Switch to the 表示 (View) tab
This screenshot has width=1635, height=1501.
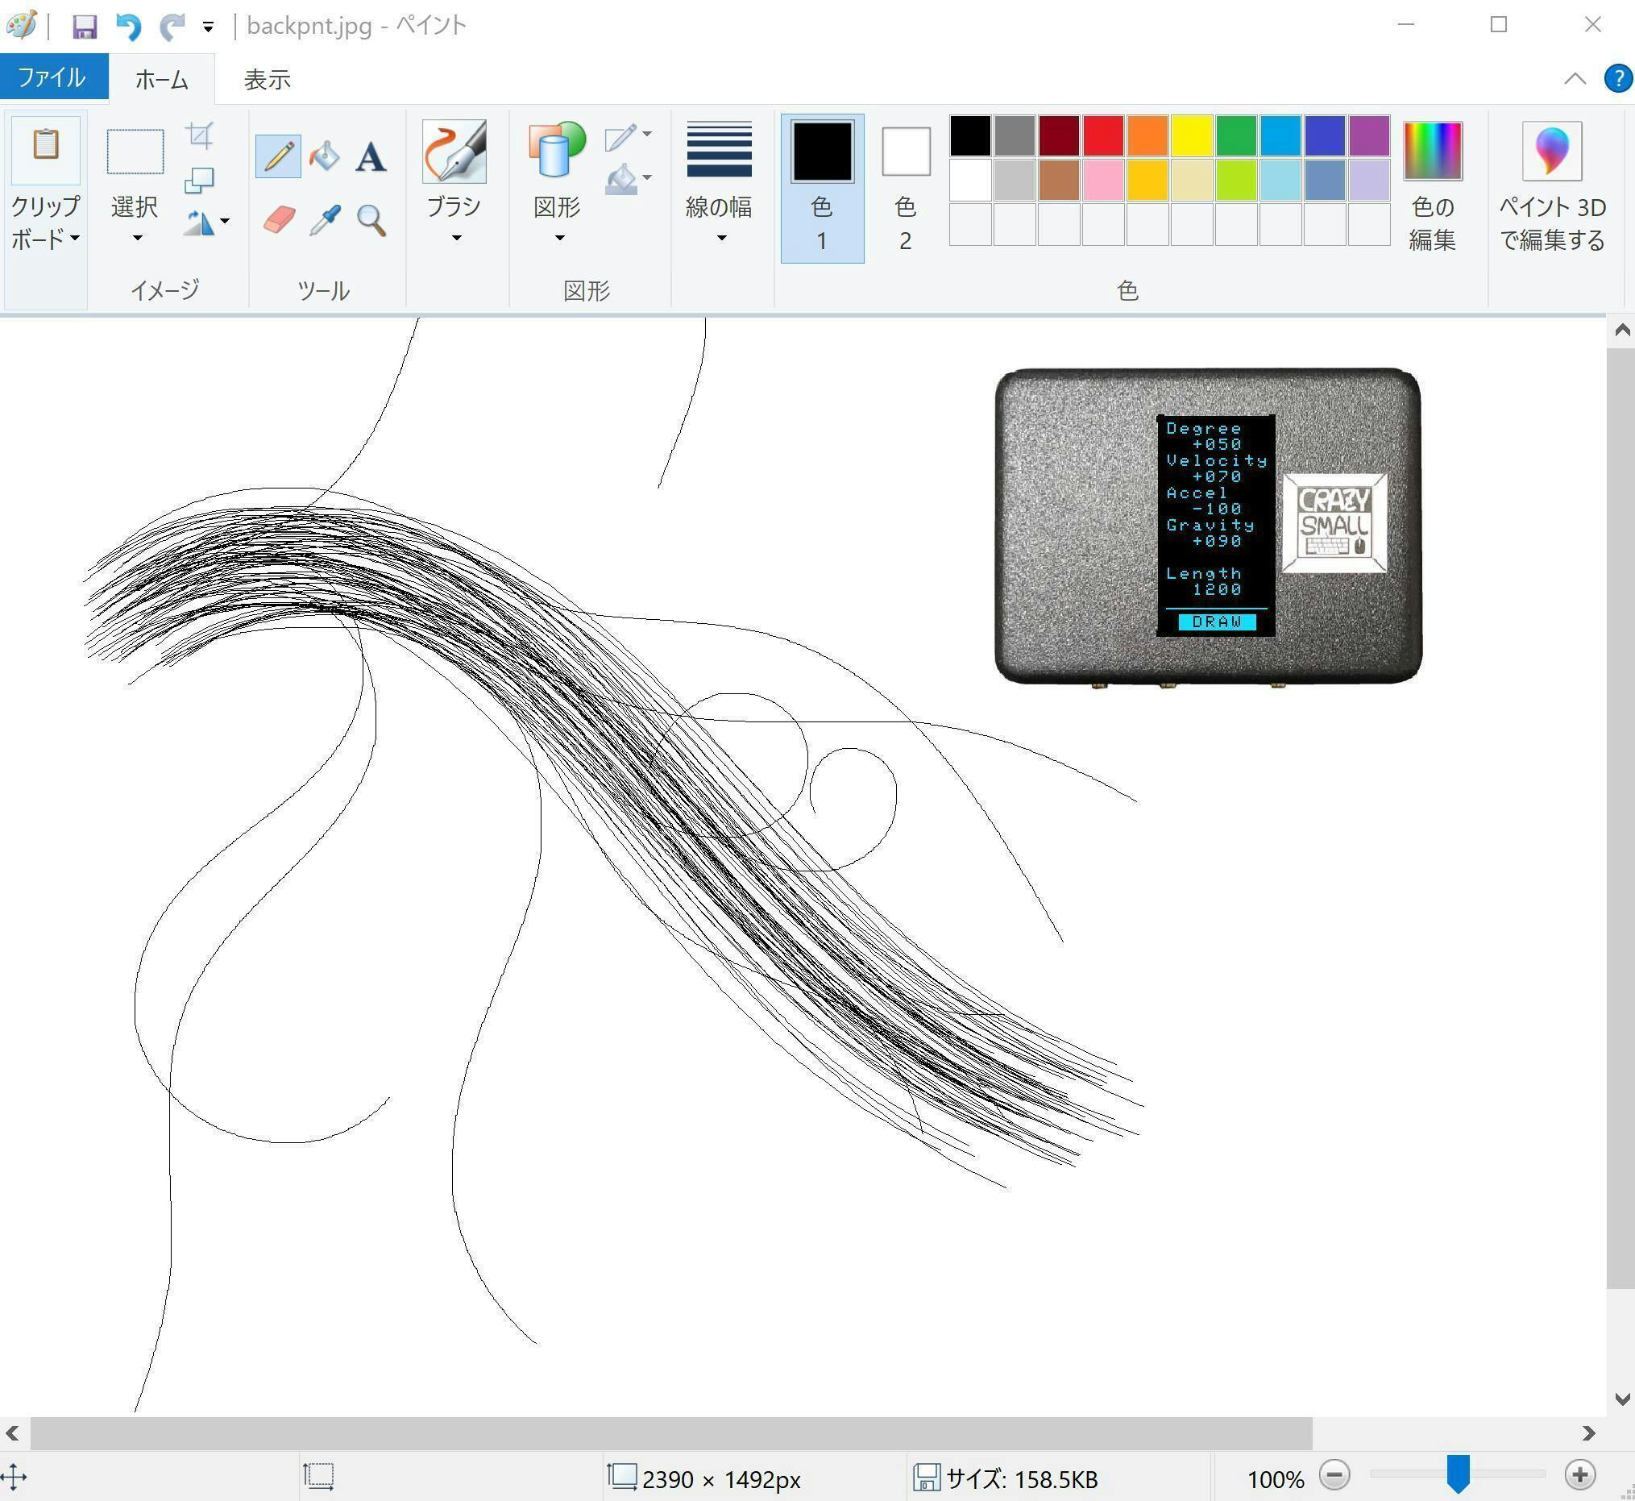267,80
